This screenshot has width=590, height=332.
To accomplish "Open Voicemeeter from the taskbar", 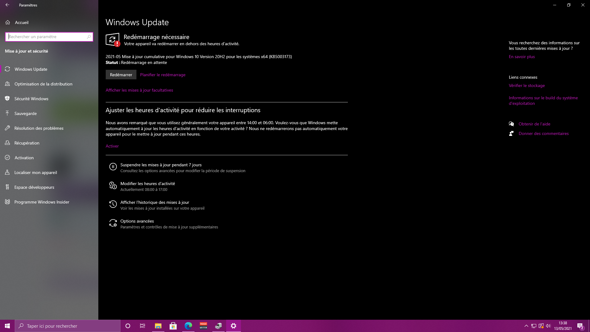I will coord(203,326).
